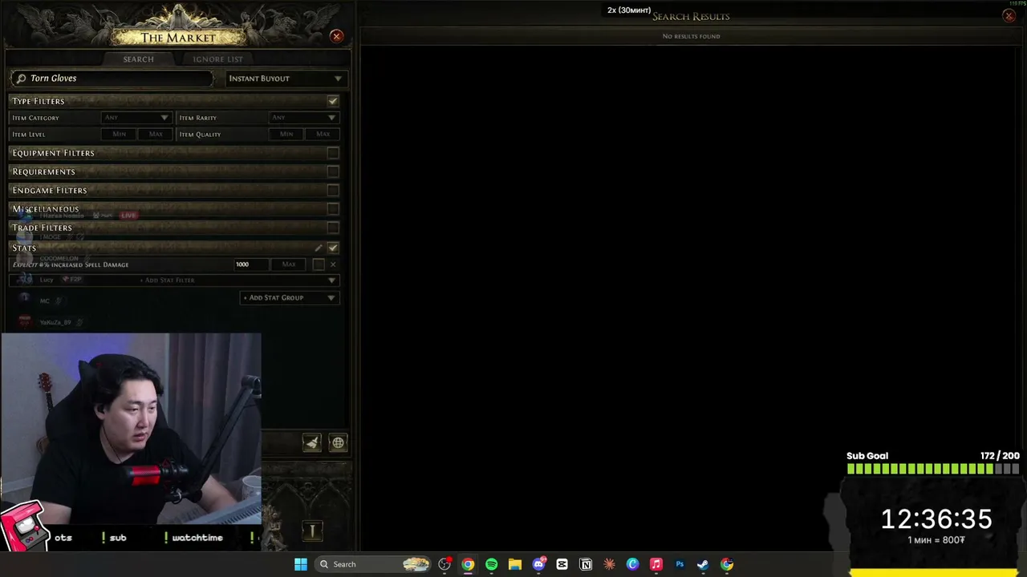This screenshot has height=577, width=1027.
Task: Toggle the Spell Damage stat row checkbox
Action: tap(319, 264)
